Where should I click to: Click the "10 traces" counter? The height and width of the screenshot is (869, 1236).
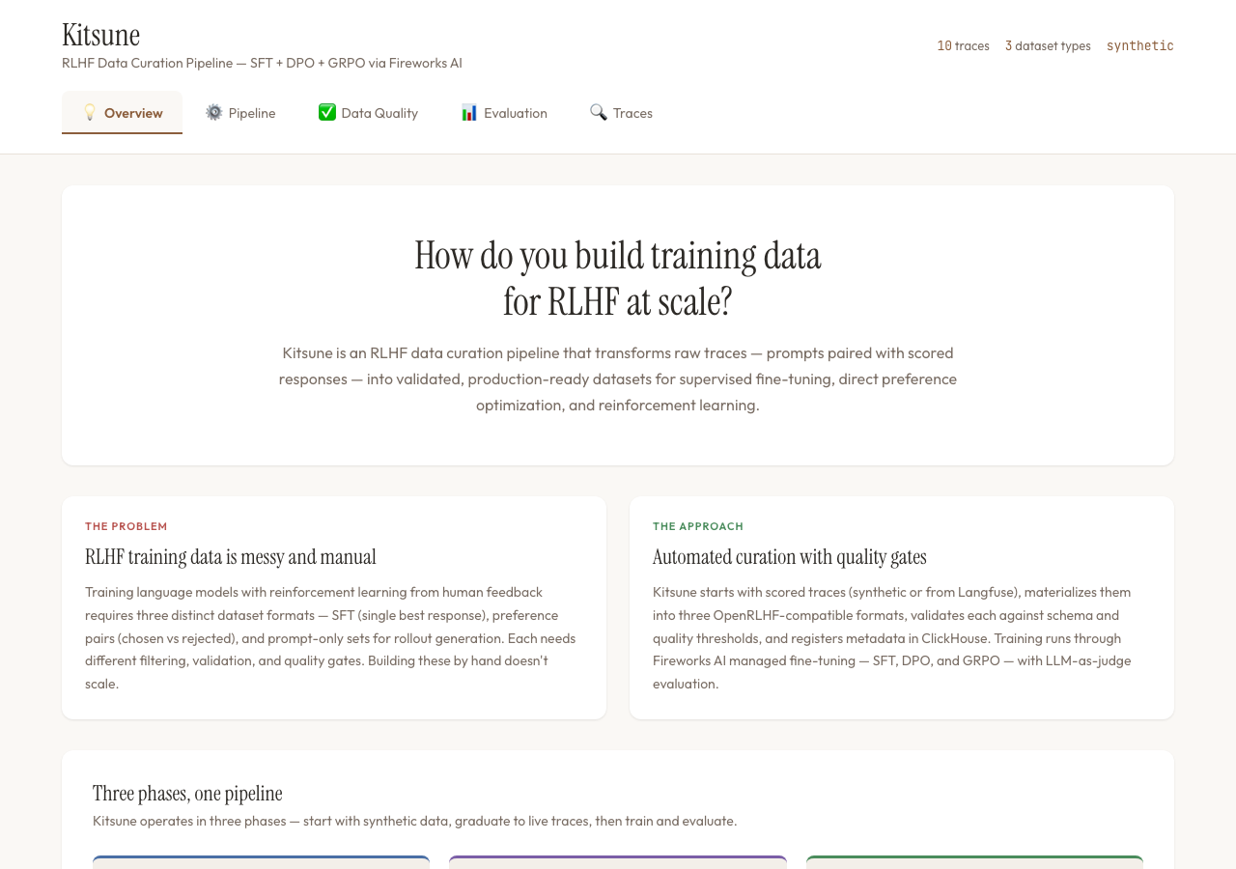[x=963, y=45]
